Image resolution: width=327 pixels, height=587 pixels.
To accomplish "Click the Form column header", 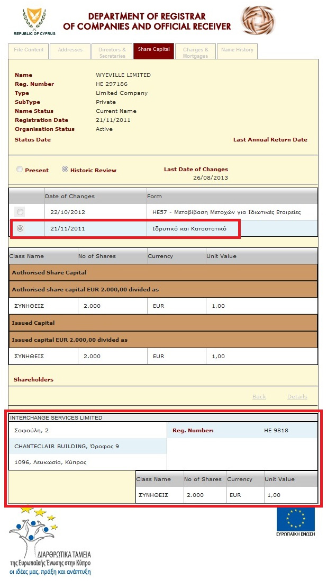I will pos(155,196).
